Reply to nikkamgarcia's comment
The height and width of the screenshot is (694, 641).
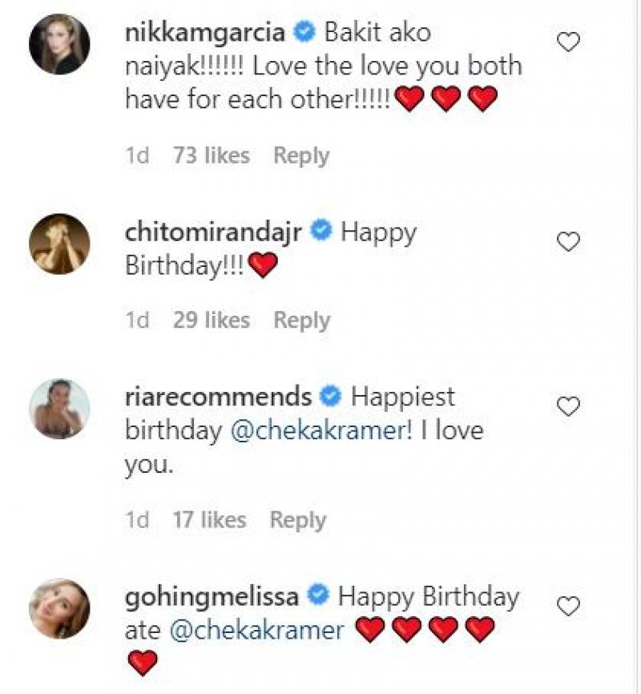[300, 155]
